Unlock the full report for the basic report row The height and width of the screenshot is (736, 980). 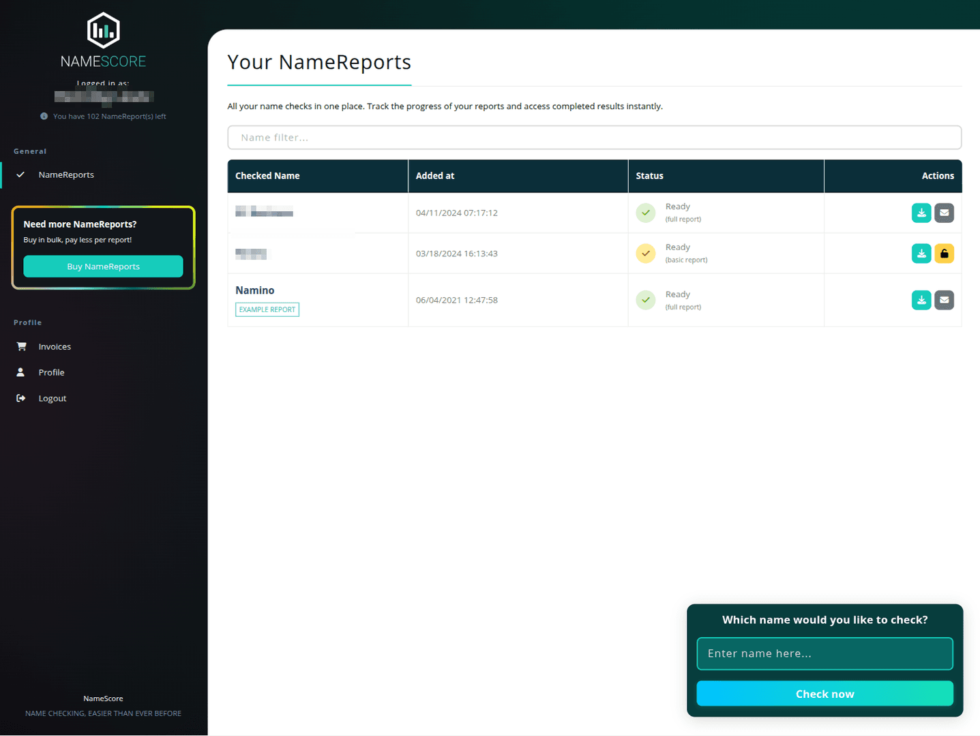(944, 253)
